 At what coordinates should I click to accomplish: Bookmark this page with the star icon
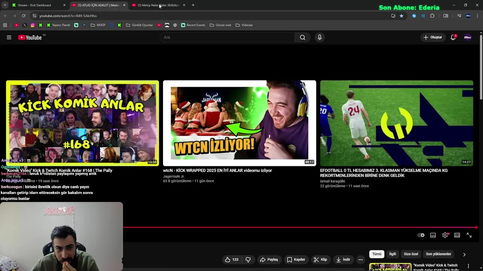click(x=401, y=16)
